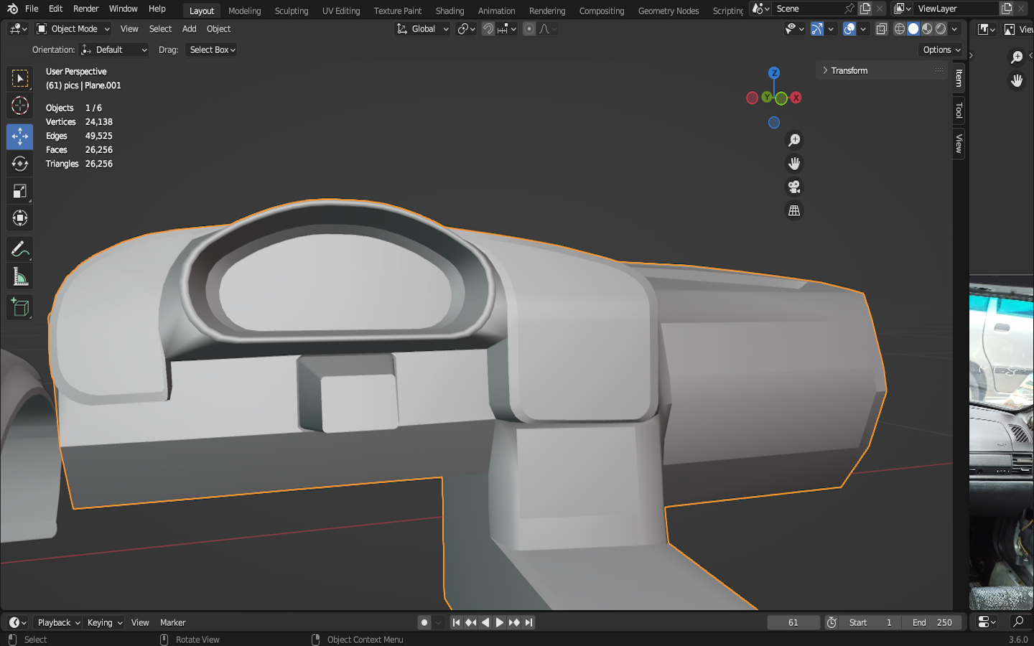Click the Start frame field
Screen dimensions: 1034x646
pyautogui.click(x=870, y=622)
